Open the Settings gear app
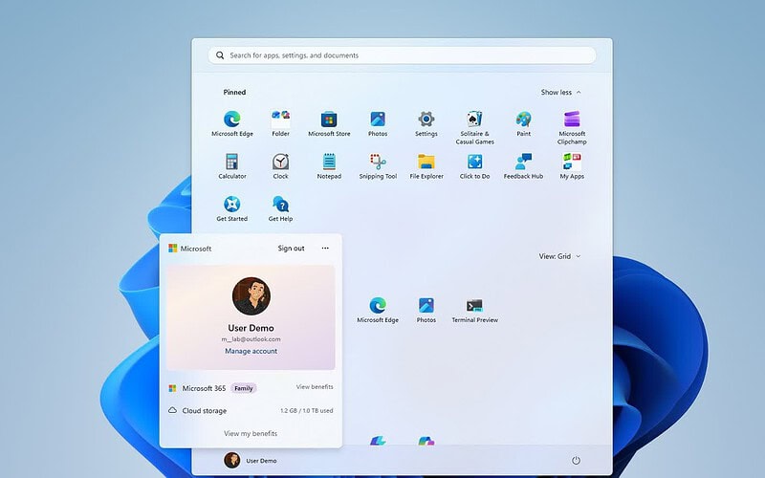 [426, 124]
